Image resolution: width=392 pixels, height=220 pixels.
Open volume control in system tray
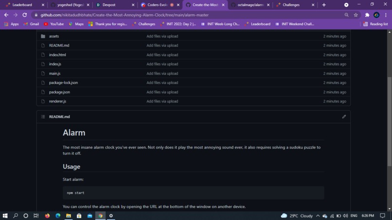tap(345, 216)
